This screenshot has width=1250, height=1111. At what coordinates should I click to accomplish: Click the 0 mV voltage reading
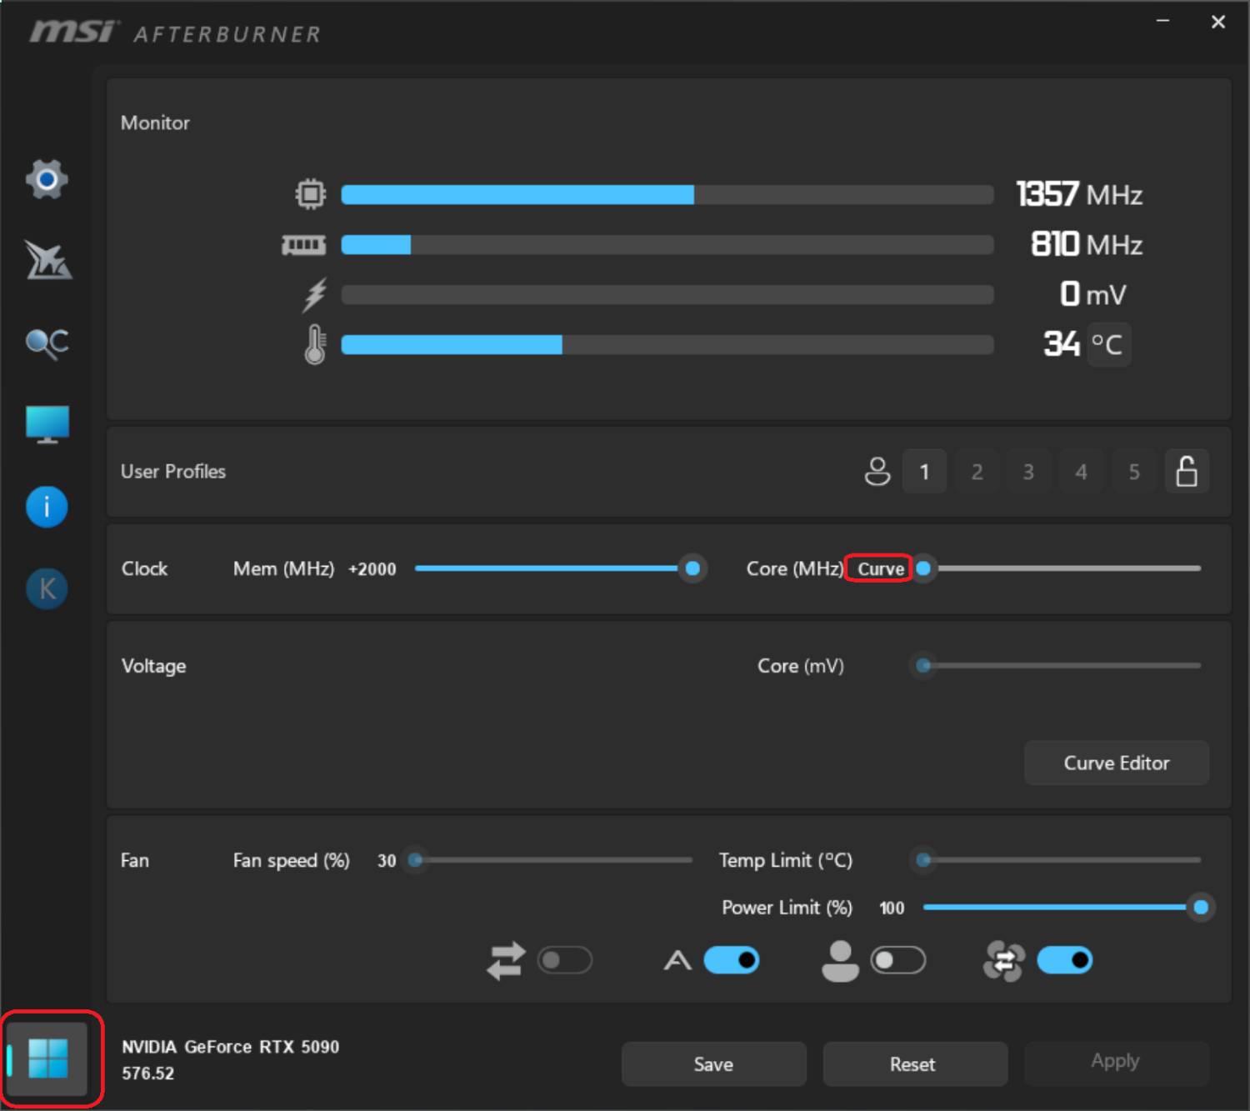click(x=1092, y=294)
